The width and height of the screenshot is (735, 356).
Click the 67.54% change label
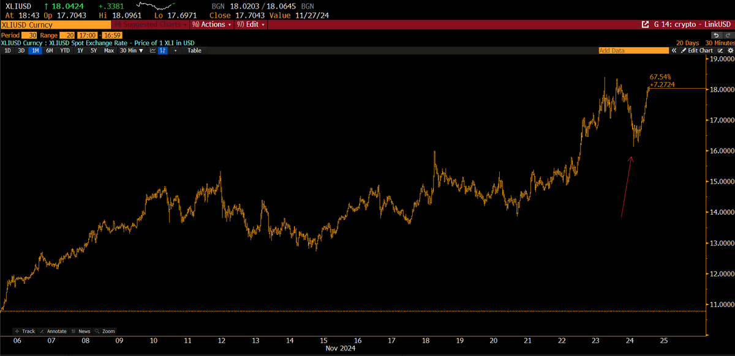(x=660, y=77)
